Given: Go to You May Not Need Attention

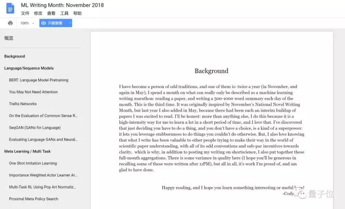Looking at the screenshot, I should click(33, 92).
